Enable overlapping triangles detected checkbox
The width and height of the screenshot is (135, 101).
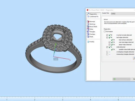(107, 52)
